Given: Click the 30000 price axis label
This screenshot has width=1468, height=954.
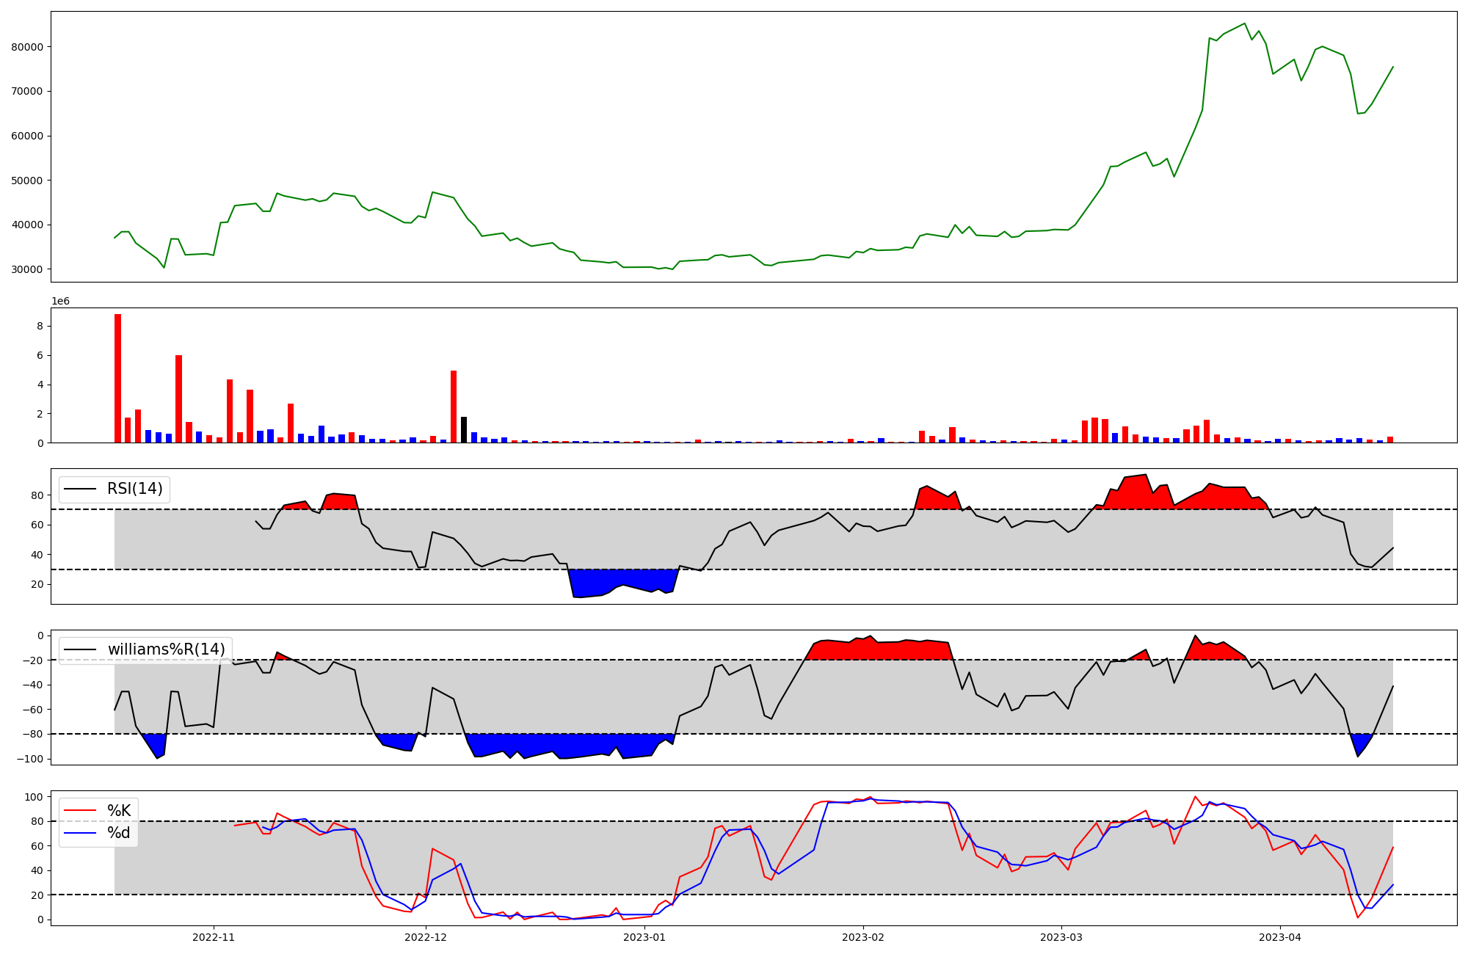Looking at the screenshot, I should point(28,269).
